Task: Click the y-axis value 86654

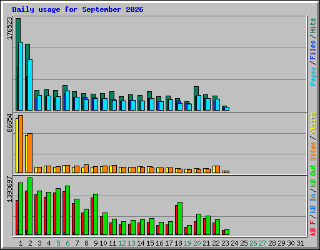Action: point(9,123)
